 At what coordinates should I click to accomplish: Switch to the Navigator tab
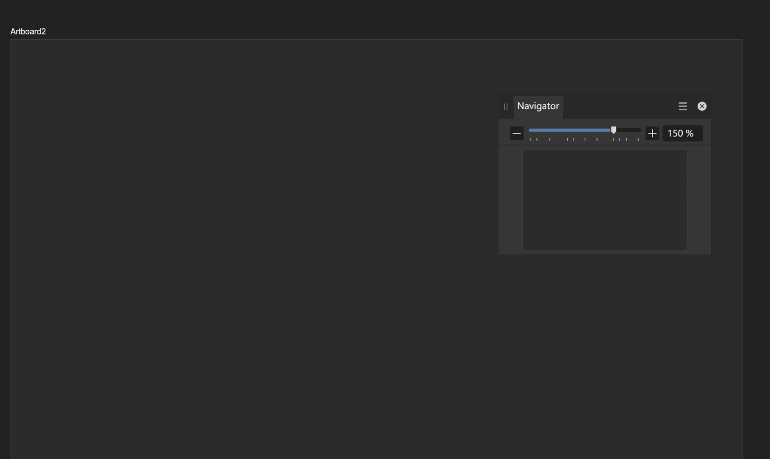pyautogui.click(x=538, y=106)
